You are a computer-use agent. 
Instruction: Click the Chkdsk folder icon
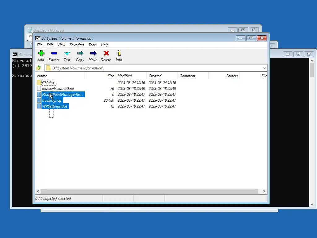(x=39, y=82)
